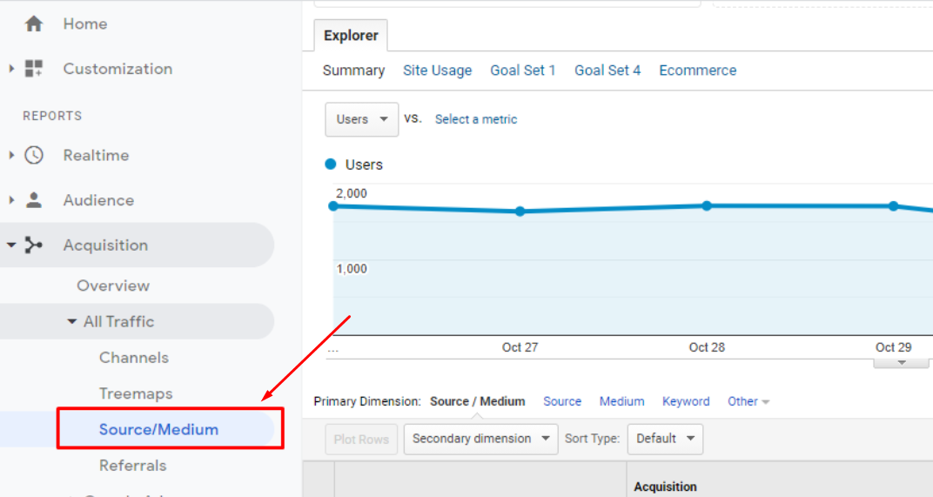This screenshot has width=933, height=497.
Task: Click the Home house icon
Action: [x=34, y=24]
